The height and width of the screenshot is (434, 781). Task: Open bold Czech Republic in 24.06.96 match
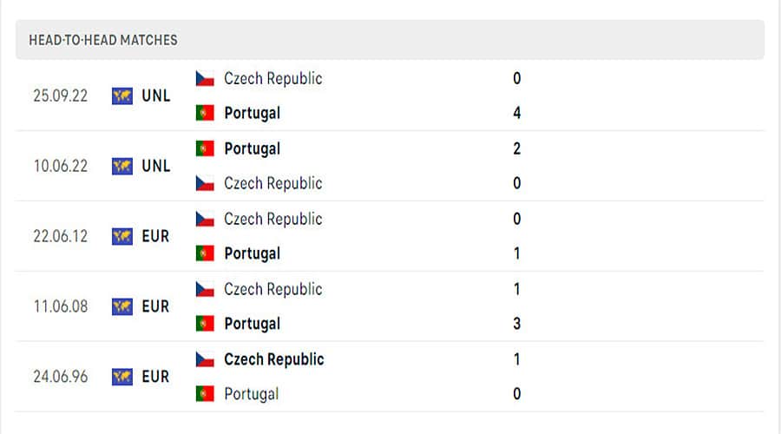(273, 359)
